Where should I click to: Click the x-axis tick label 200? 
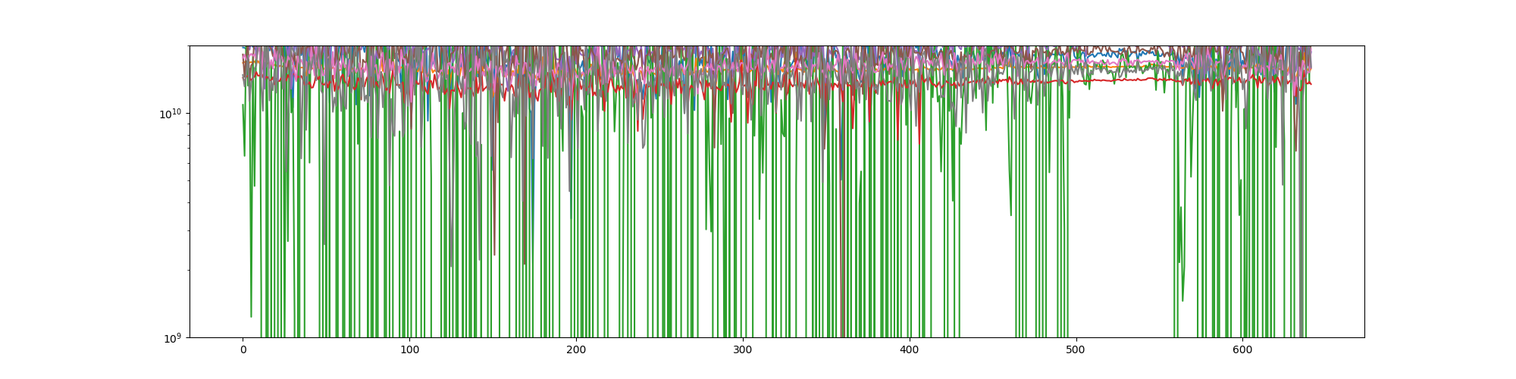pos(576,350)
